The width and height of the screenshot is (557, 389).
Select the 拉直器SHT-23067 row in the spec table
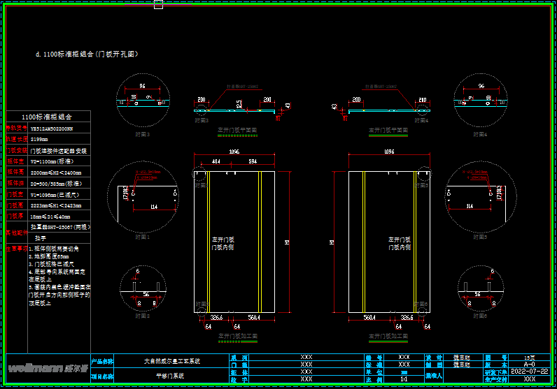[x=59, y=227]
